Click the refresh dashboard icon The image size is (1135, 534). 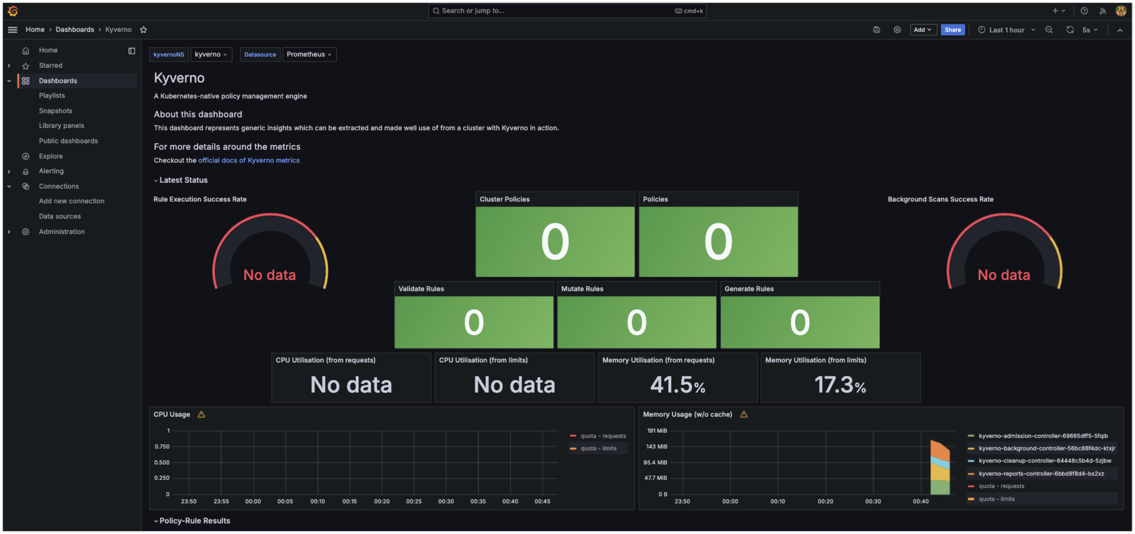(x=1070, y=29)
